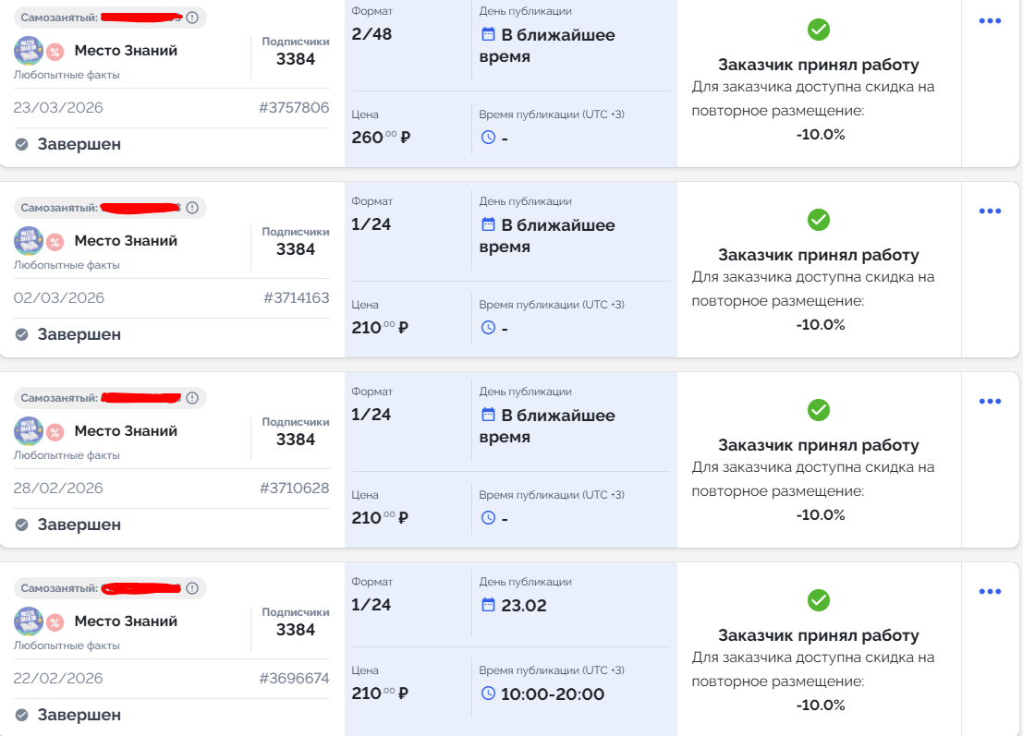Click clock icon beside 10:00-20:00 time
The height and width of the screenshot is (736, 1023).
click(x=489, y=693)
